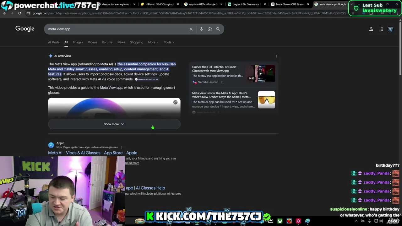Switch to charger for meta glasses browser tab
This screenshot has height=226, width=402.
coord(116,4)
